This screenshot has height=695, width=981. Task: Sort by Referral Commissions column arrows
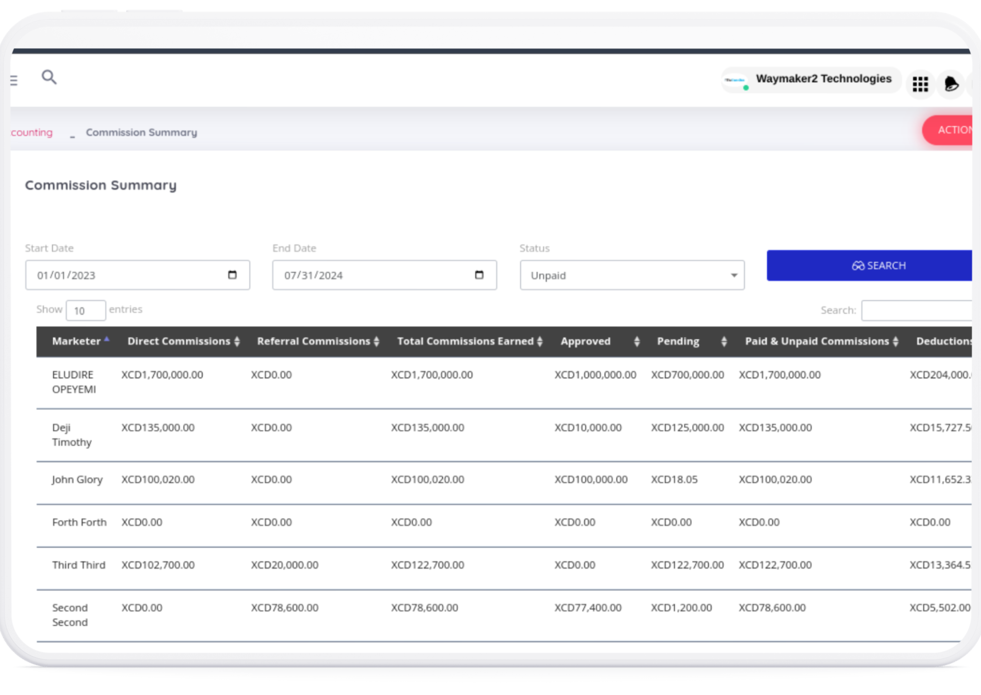point(376,341)
